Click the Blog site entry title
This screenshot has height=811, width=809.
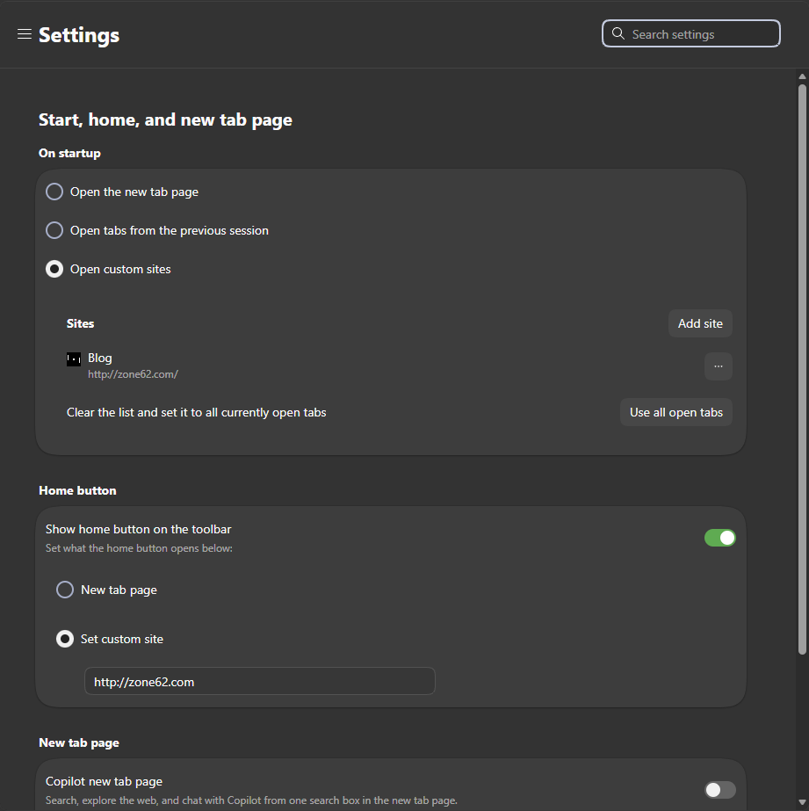tap(100, 358)
